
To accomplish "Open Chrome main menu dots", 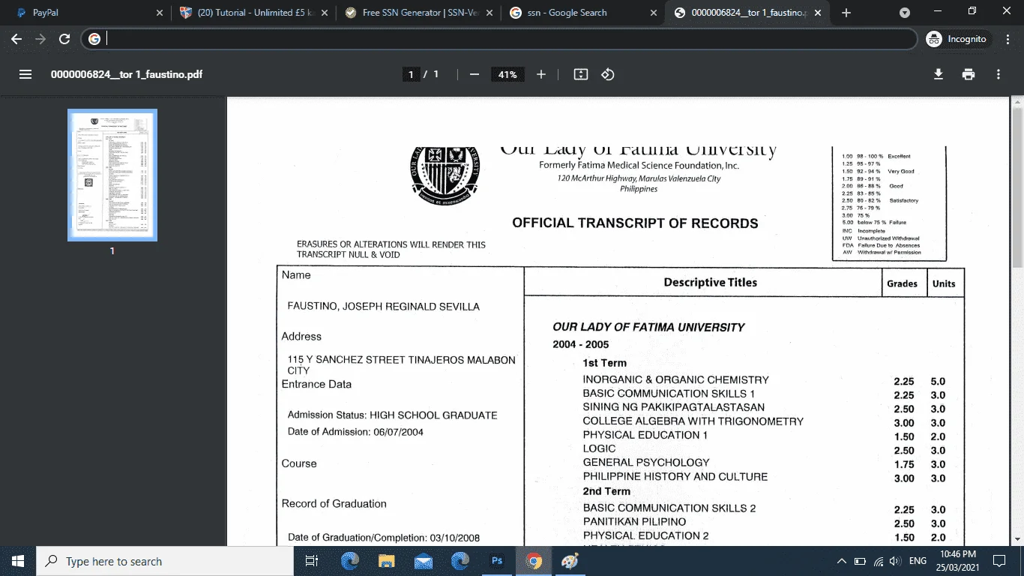I will 1008,39.
